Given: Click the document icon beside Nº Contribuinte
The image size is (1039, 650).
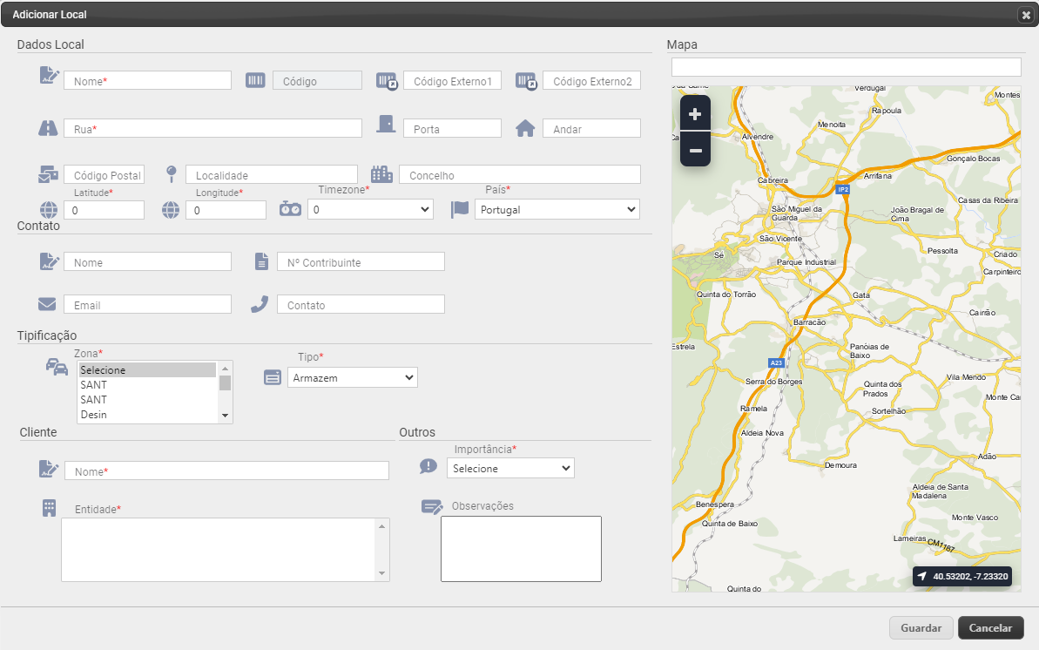Looking at the screenshot, I should [262, 261].
